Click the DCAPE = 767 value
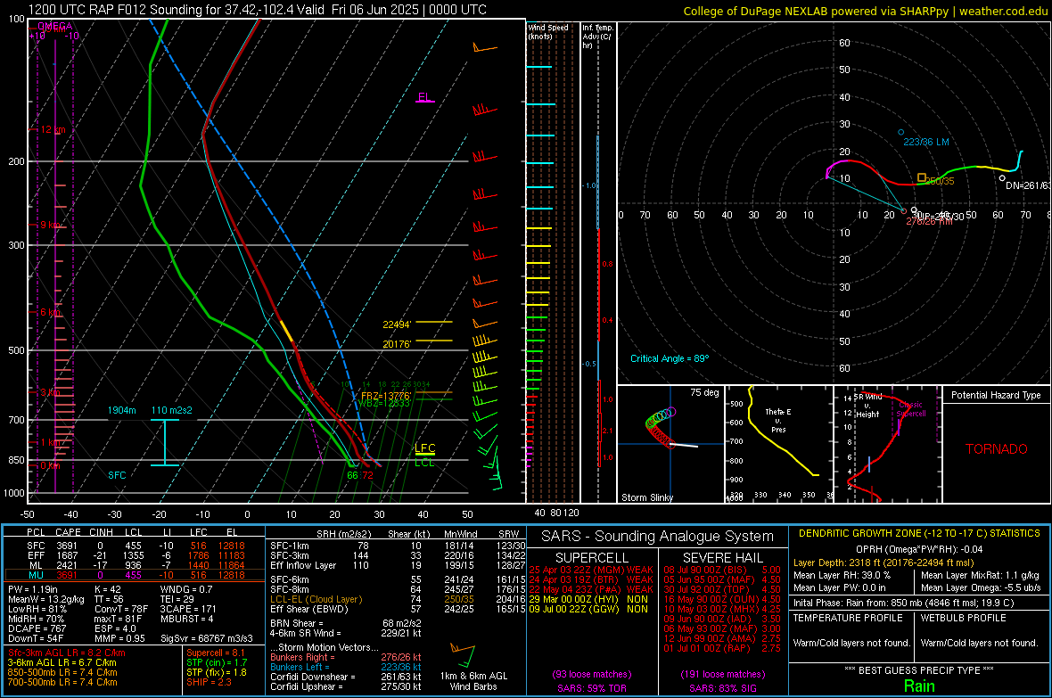 [x=37, y=628]
